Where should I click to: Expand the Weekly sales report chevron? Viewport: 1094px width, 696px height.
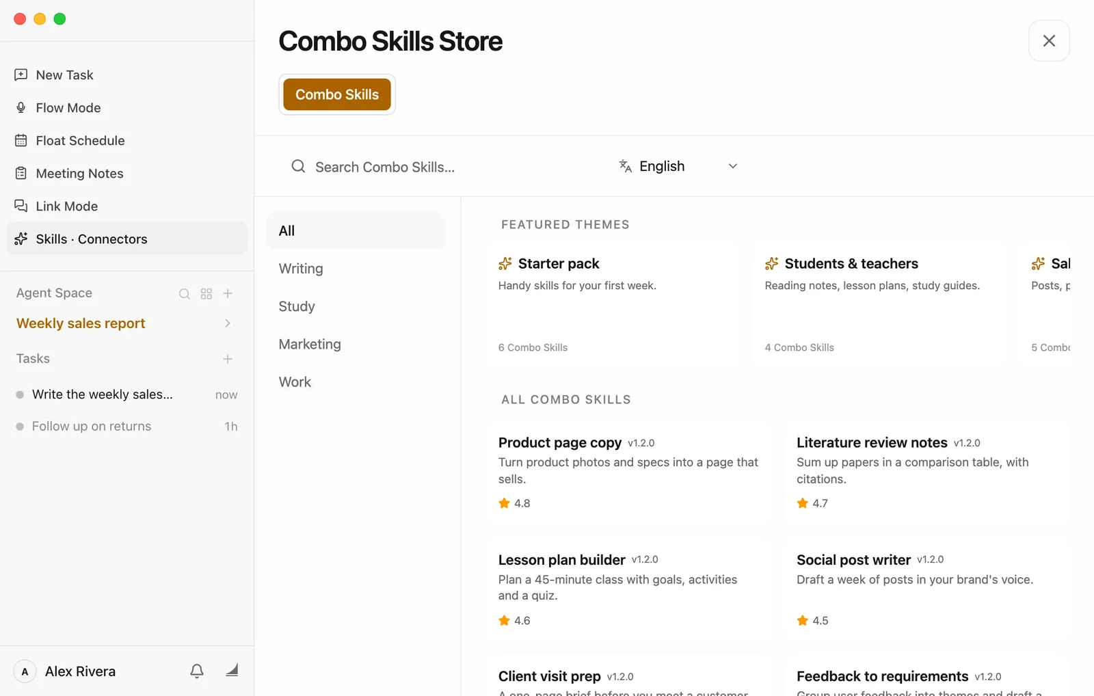228,323
